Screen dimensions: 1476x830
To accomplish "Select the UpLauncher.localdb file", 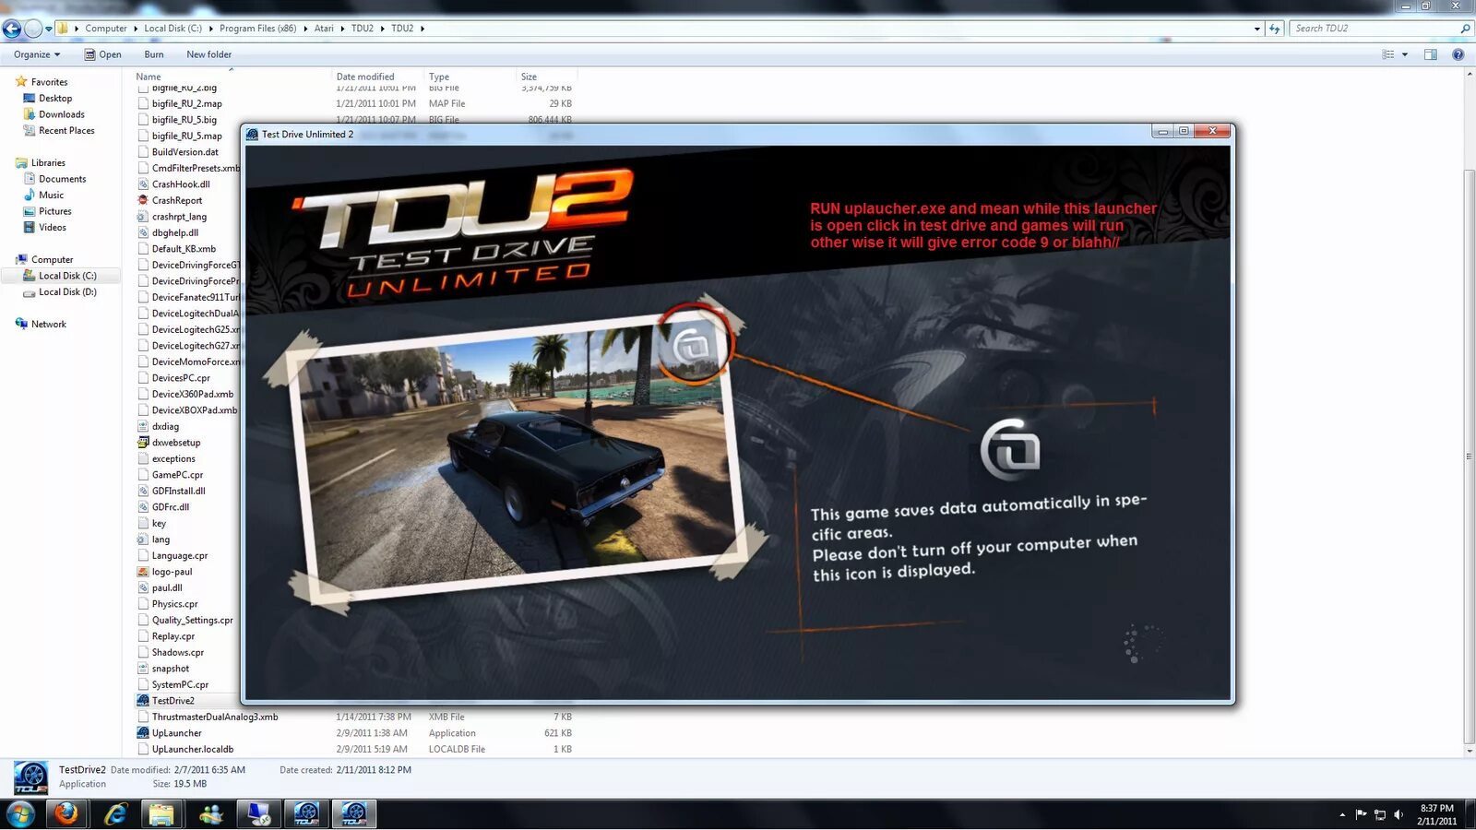I will (193, 750).
